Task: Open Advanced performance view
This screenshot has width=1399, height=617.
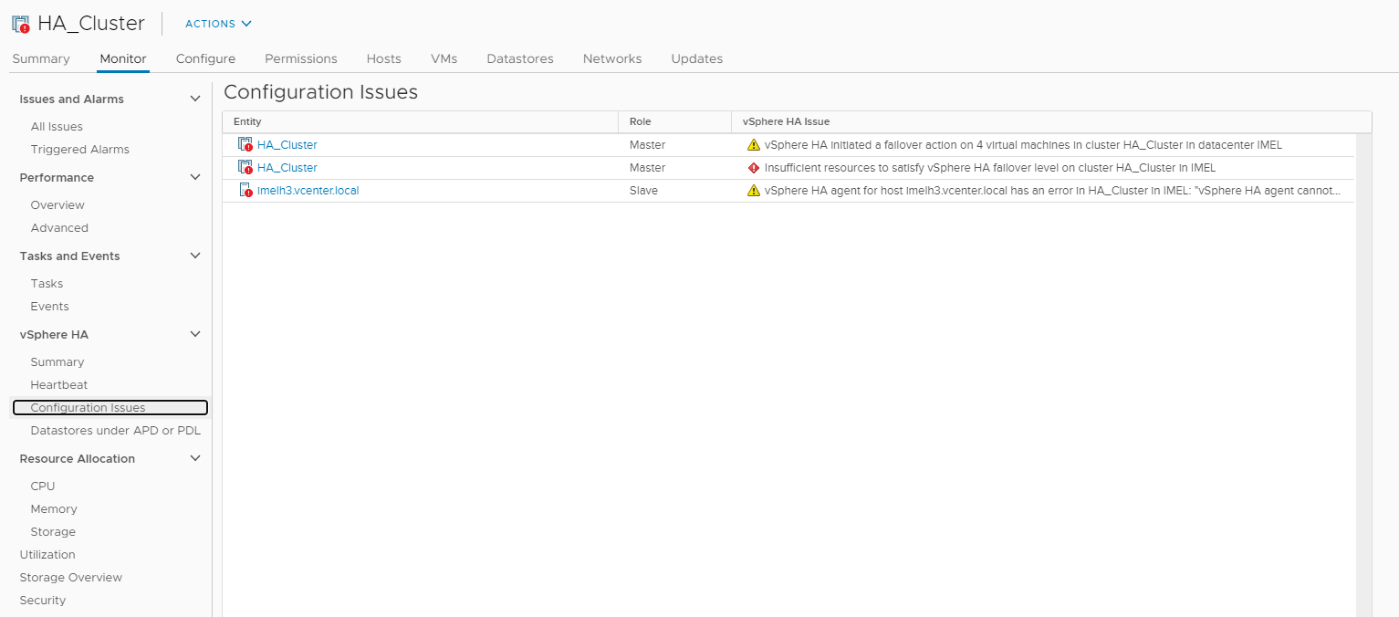Action: point(59,228)
